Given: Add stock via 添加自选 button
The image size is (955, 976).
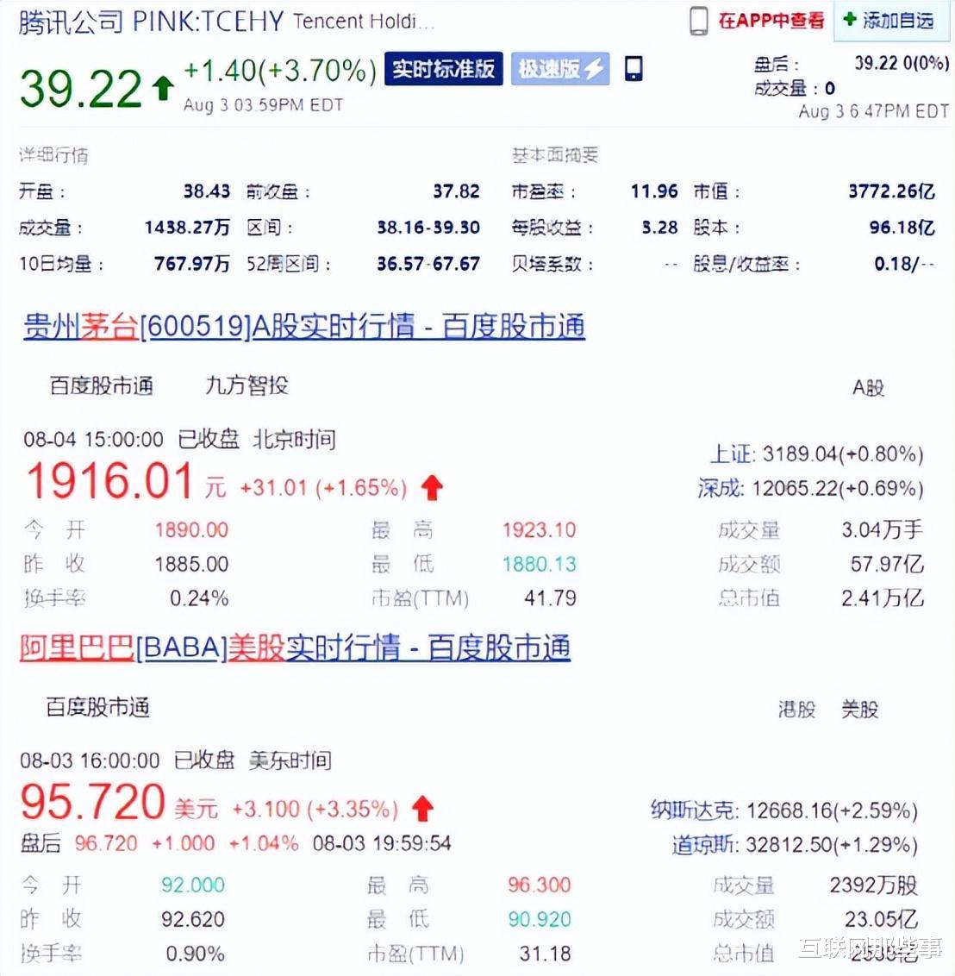Looking at the screenshot, I should [x=891, y=21].
